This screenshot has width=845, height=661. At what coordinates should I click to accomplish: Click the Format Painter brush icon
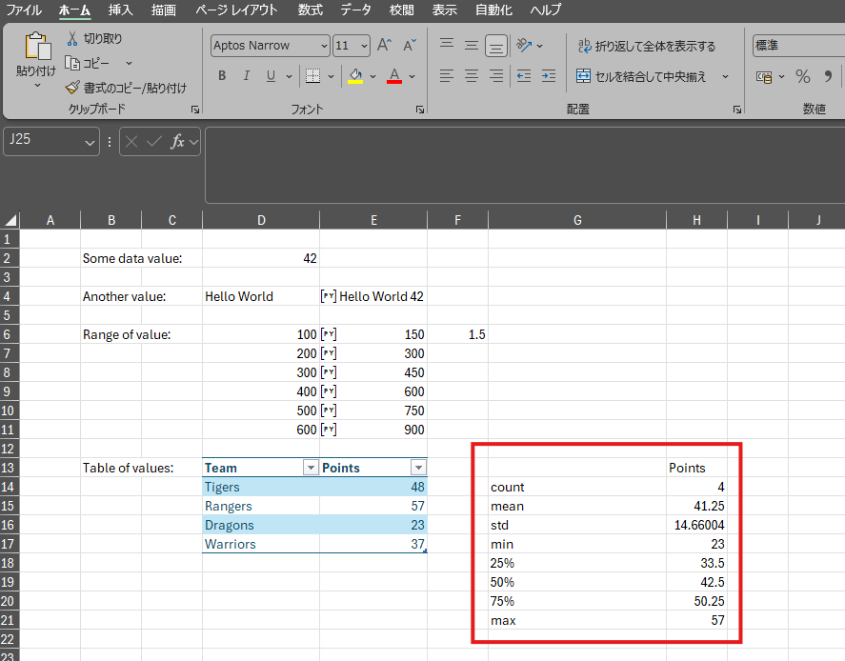click(72, 88)
